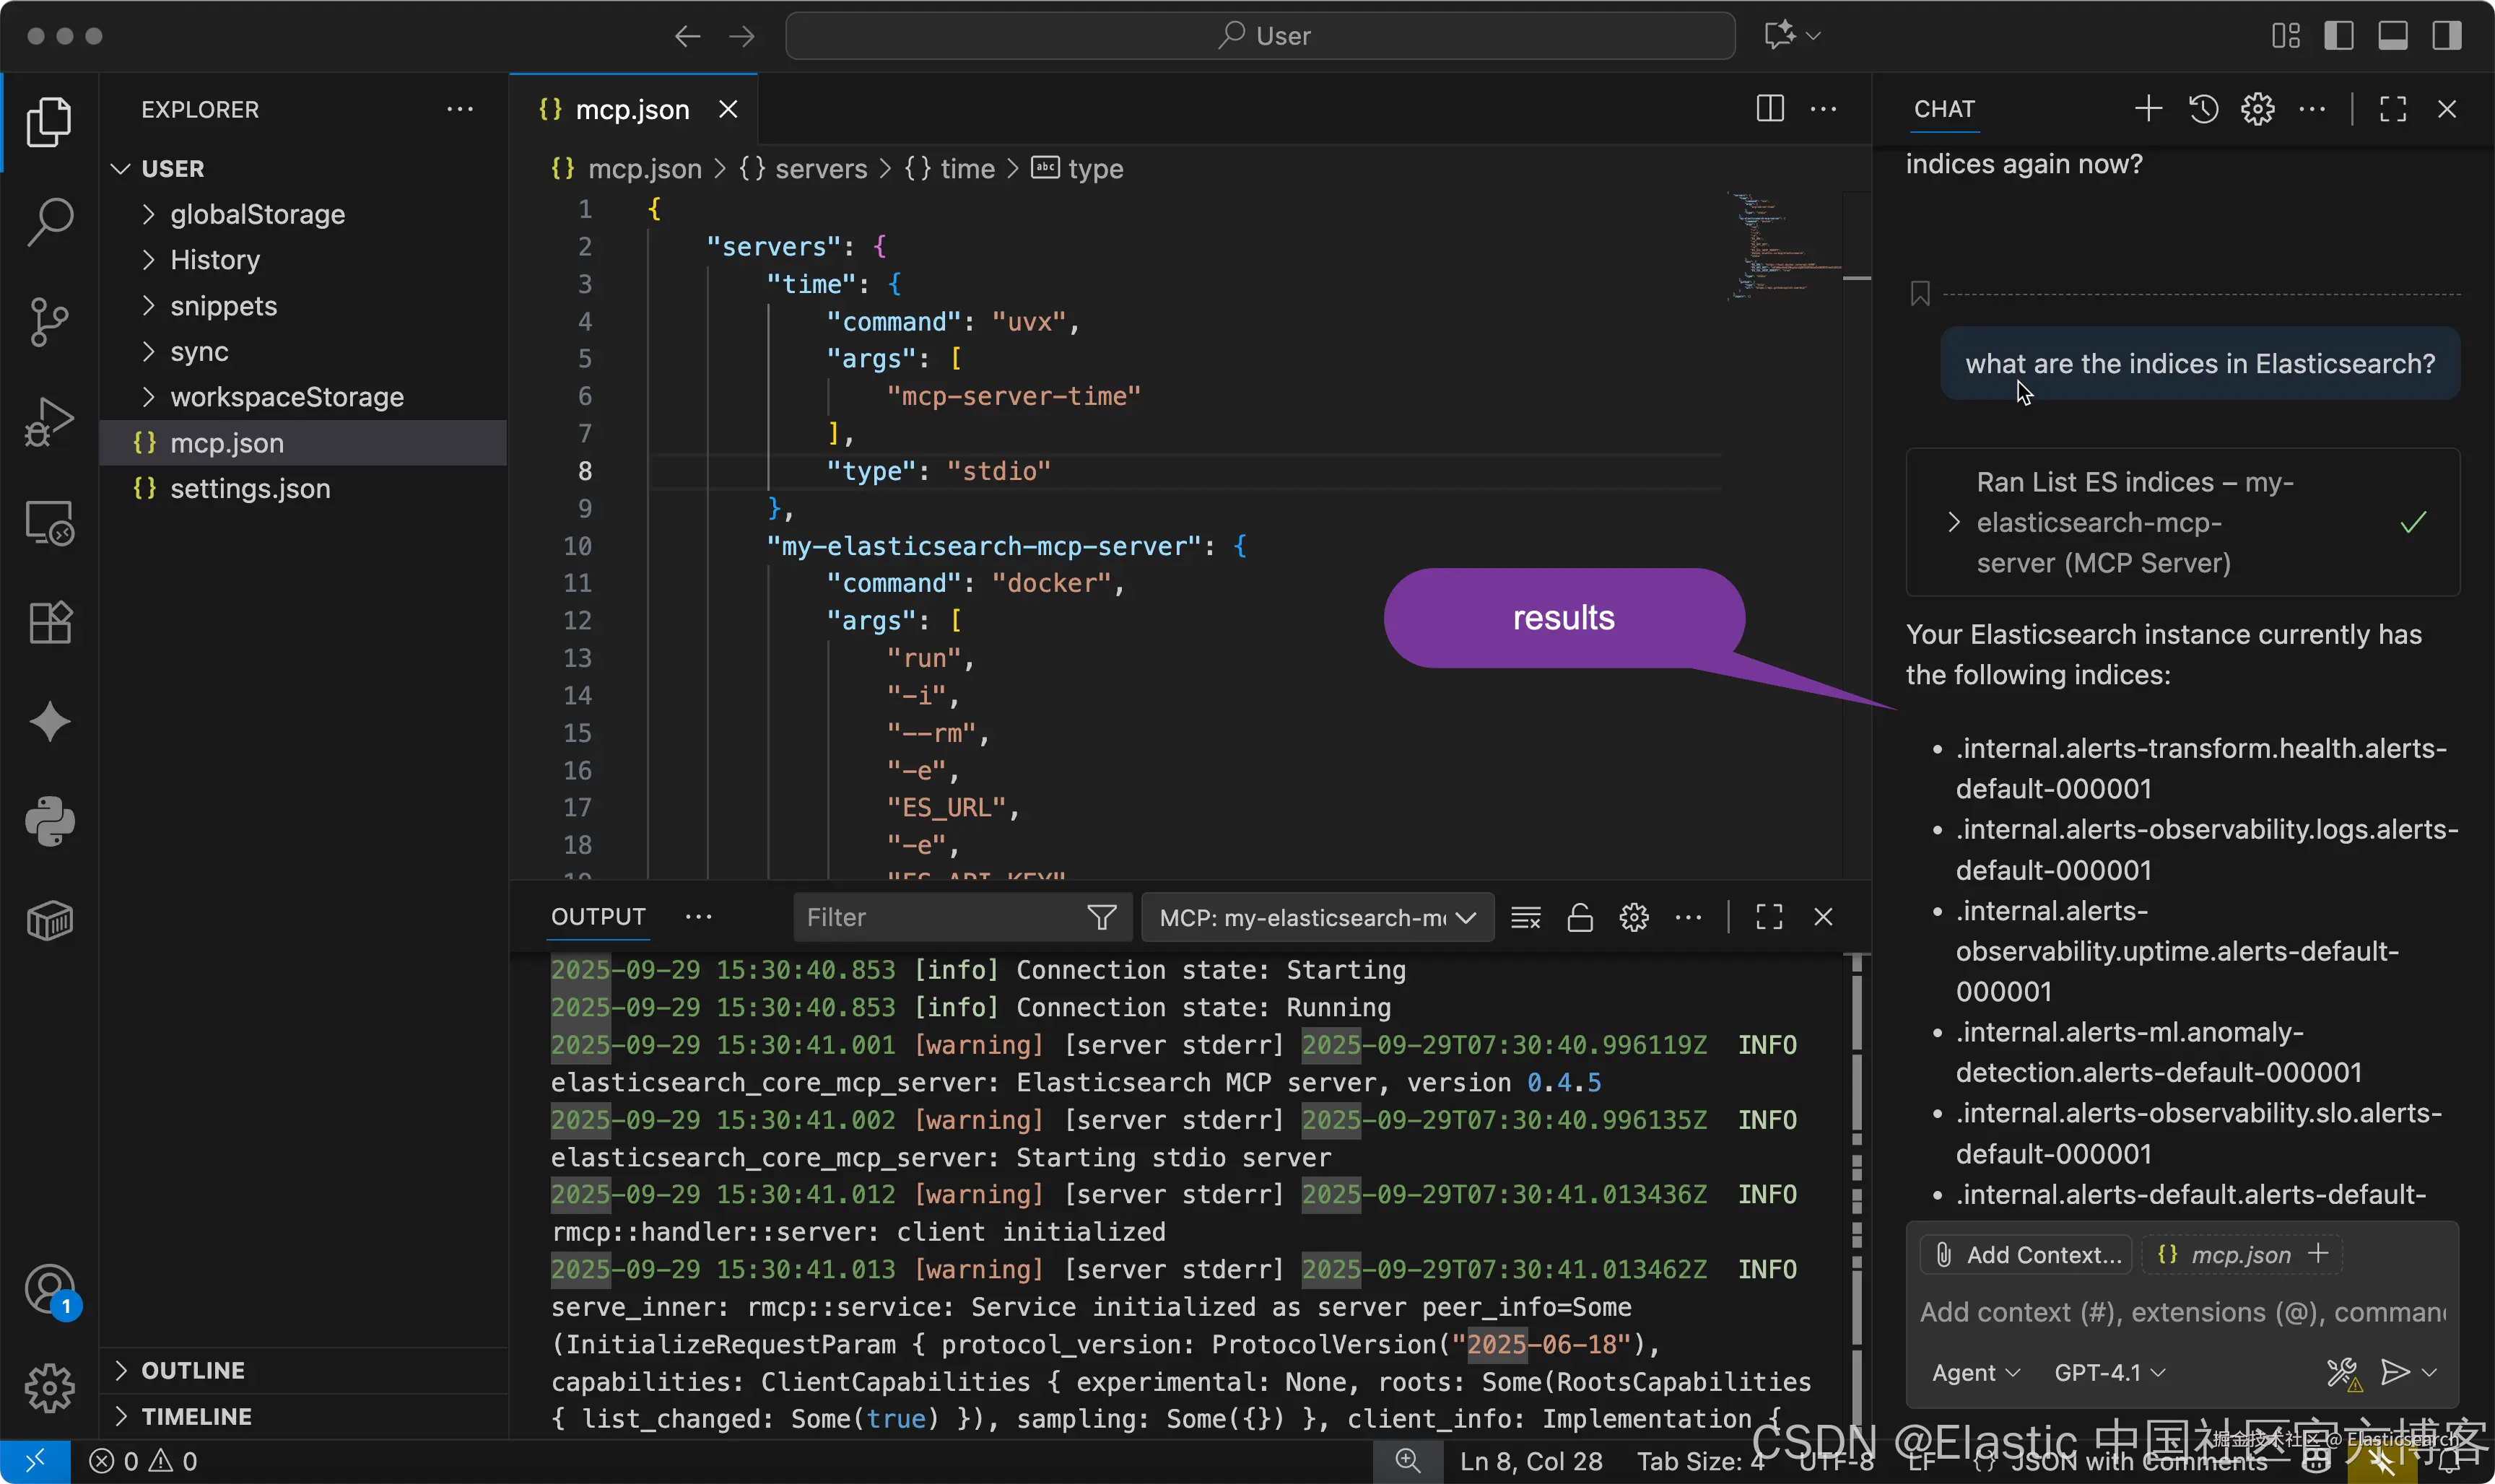The image size is (2495, 1484).
Task: Open the MCP output channel dropdown
Action: click(x=1317, y=917)
